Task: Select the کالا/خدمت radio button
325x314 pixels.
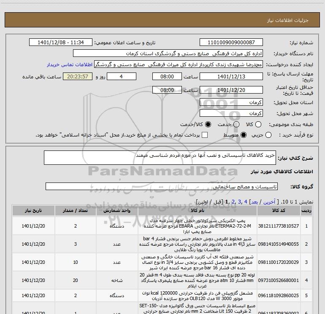Action: (x=208, y=124)
